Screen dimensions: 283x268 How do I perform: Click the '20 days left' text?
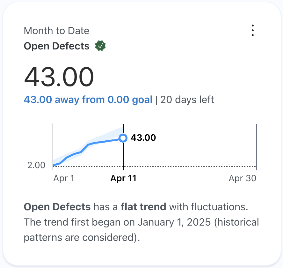(187, 100)
